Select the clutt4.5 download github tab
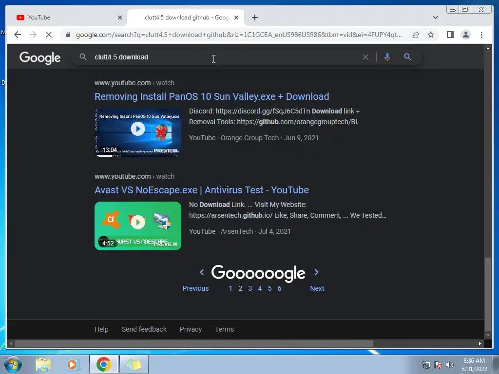 point(186,18)
